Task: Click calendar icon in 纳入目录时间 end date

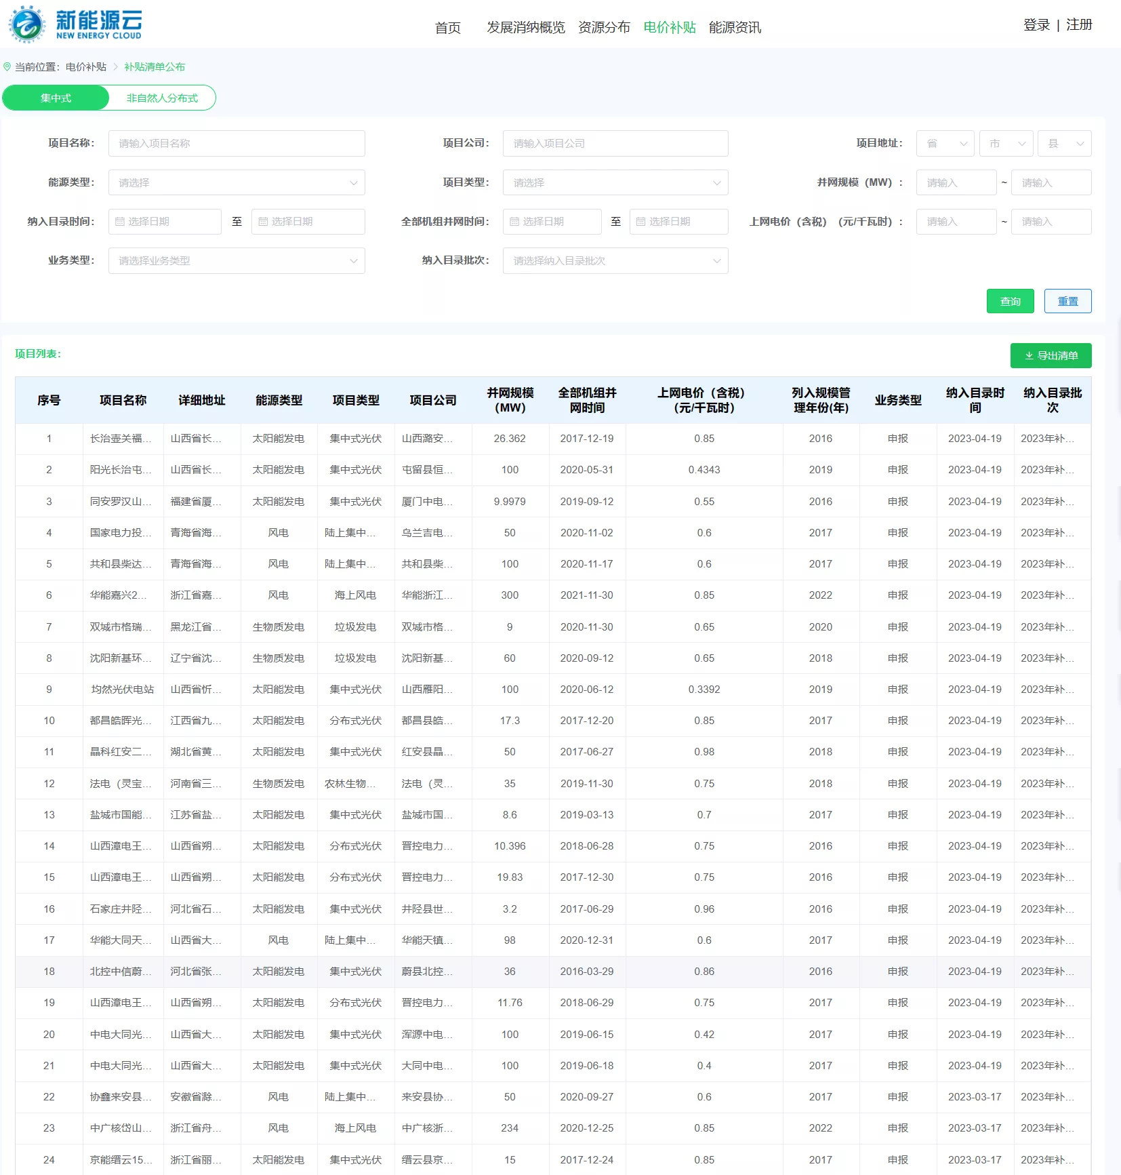Action: pyautogui.click(x=263, y=222)
